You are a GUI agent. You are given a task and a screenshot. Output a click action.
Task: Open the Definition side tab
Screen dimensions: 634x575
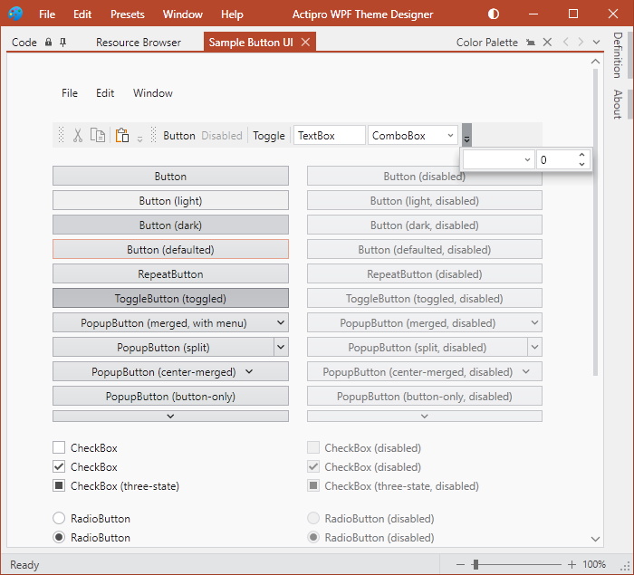click(618, 55)
